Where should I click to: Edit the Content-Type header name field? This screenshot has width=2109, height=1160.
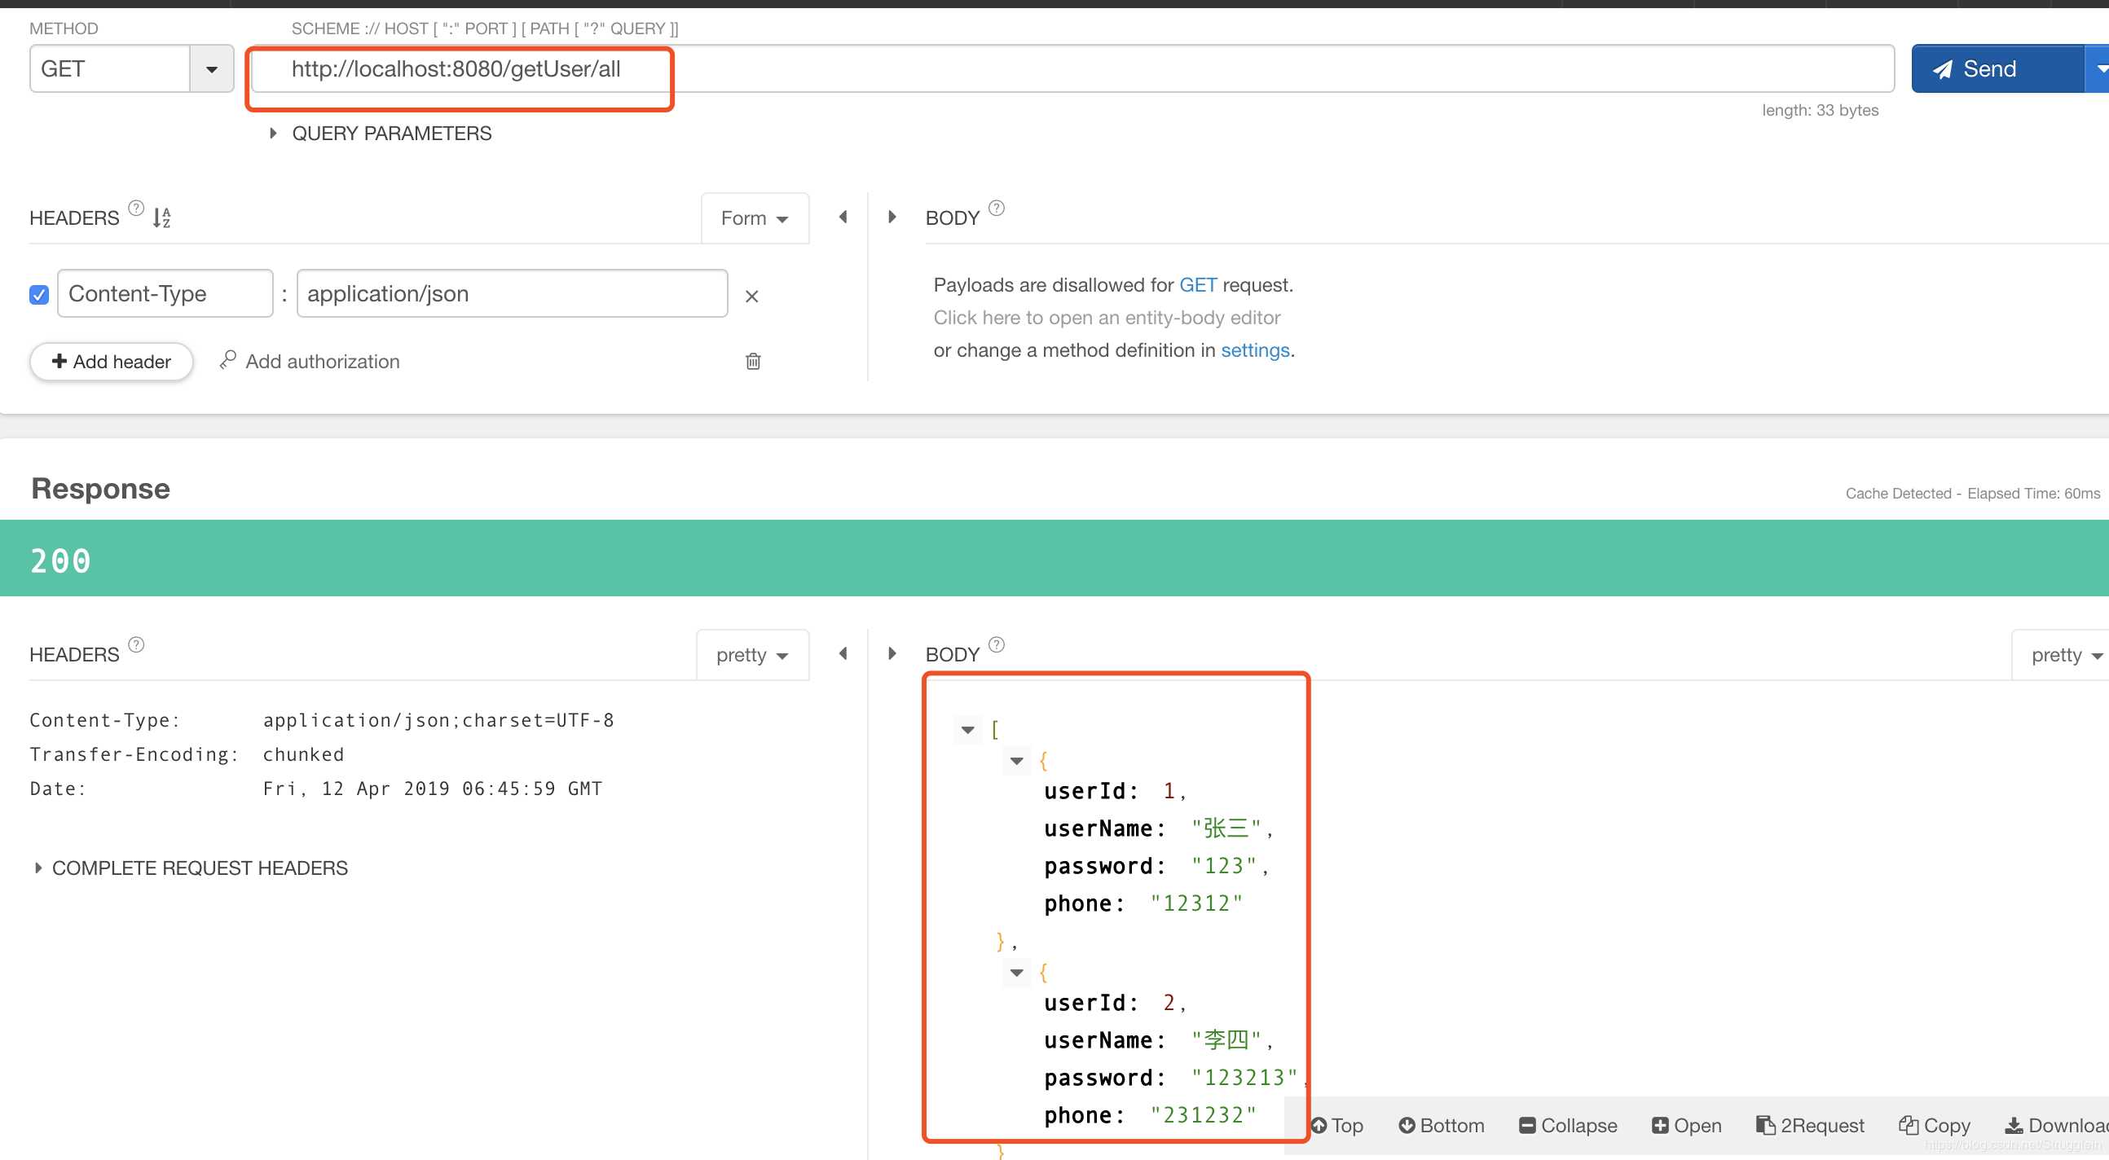165,294
